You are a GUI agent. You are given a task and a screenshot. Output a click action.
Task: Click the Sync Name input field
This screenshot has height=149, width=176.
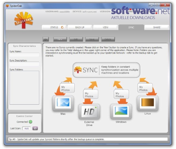click(x=24, y=55)
